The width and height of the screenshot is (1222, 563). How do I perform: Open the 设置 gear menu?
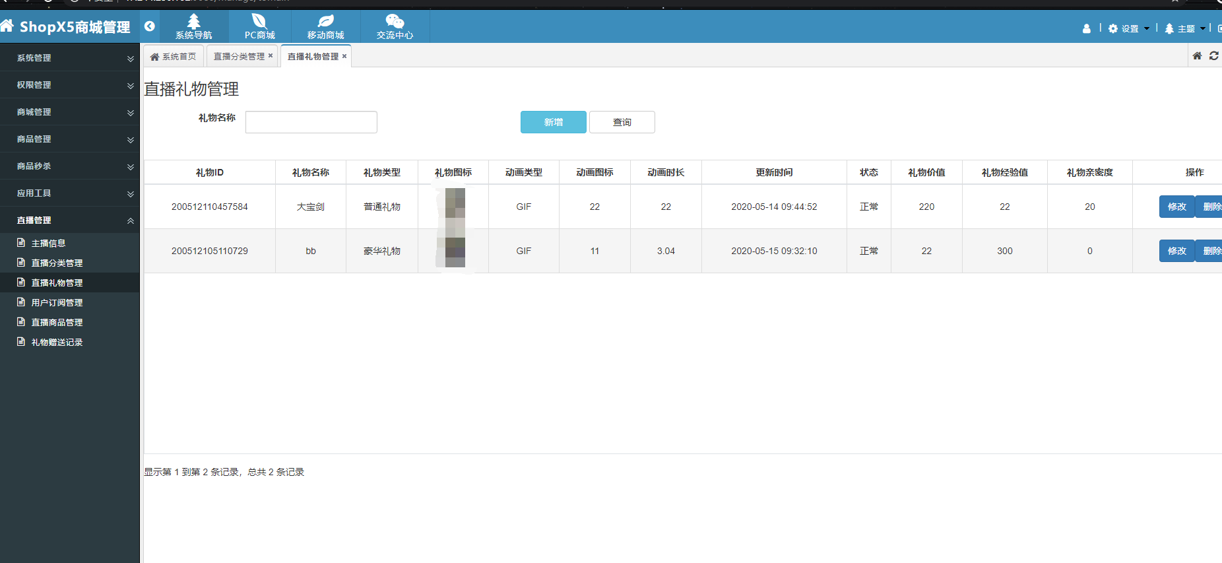[x=1129, y=28]
